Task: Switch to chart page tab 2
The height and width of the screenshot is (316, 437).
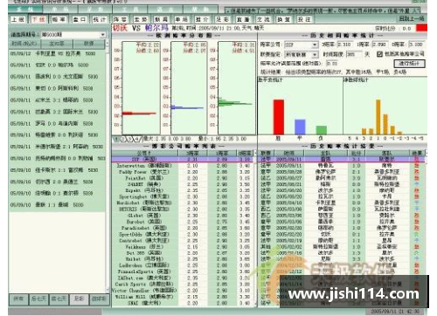Action: 123,139
